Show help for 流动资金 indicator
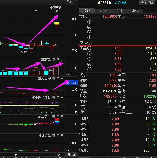The image size is (157, 158). click(x=58, y=135)
